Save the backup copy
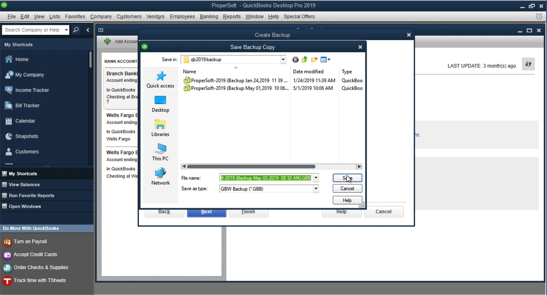This screenshot has width=547, height=295. [x=347, y=178]
